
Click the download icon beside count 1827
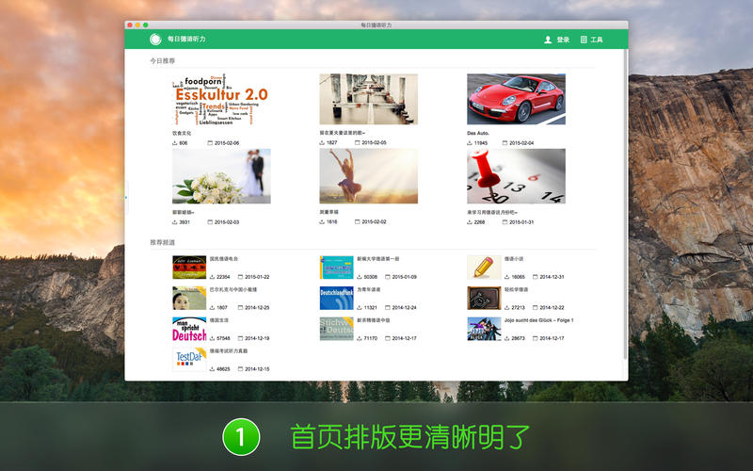point(322,143)
